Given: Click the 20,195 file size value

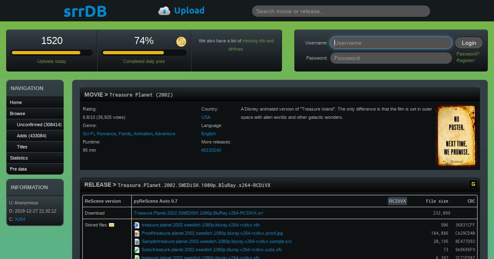Looking at the screenshot, I should 441,241.
